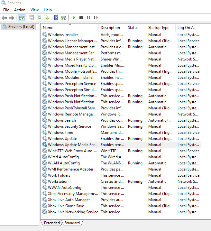Open Properties toolbar icon
This screenshot has width=211, height=231.
click(x=31, y=18)
